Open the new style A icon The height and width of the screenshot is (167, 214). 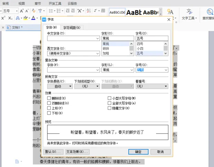(170, 12)
